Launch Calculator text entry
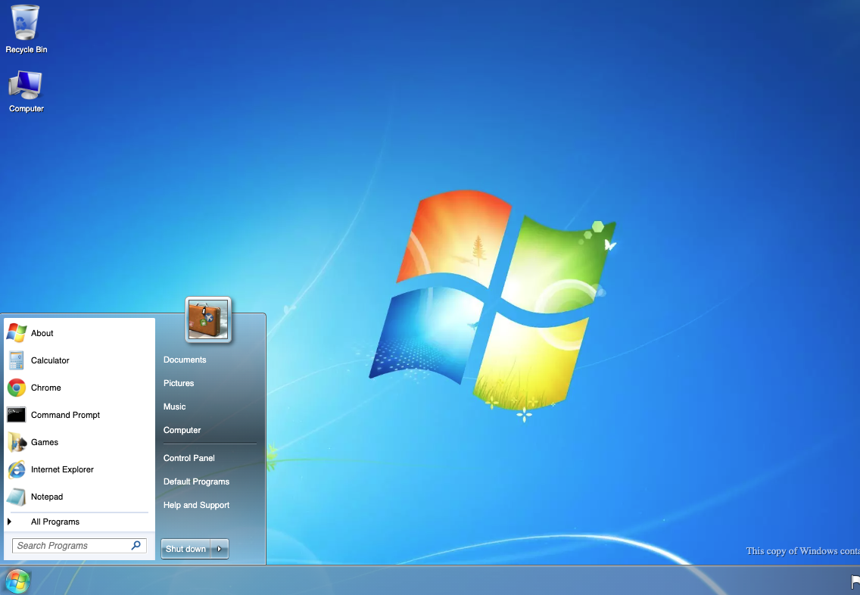This screenshot has width=860, height=595. click(x=50, y=360)
